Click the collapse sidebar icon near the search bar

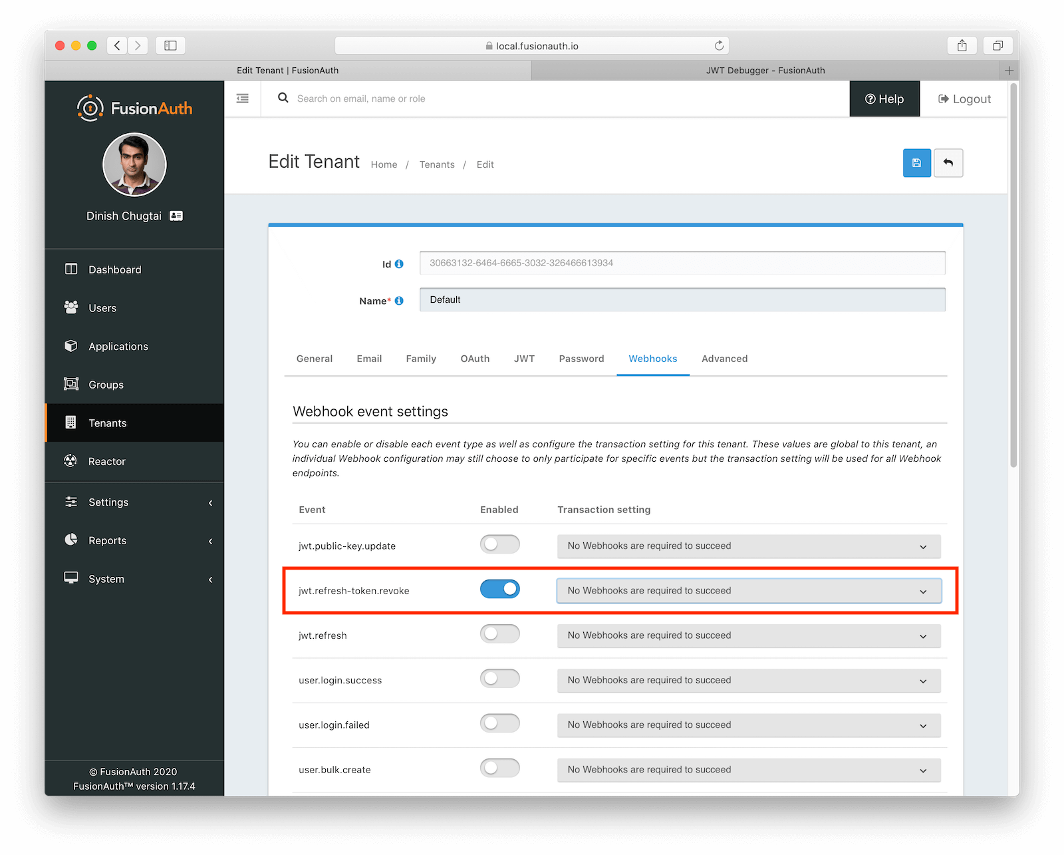pyautogui.click(x=242, y=98)
